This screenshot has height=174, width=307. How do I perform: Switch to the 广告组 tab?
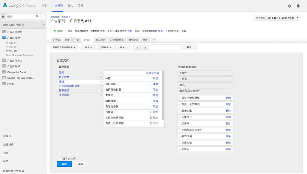56,40
